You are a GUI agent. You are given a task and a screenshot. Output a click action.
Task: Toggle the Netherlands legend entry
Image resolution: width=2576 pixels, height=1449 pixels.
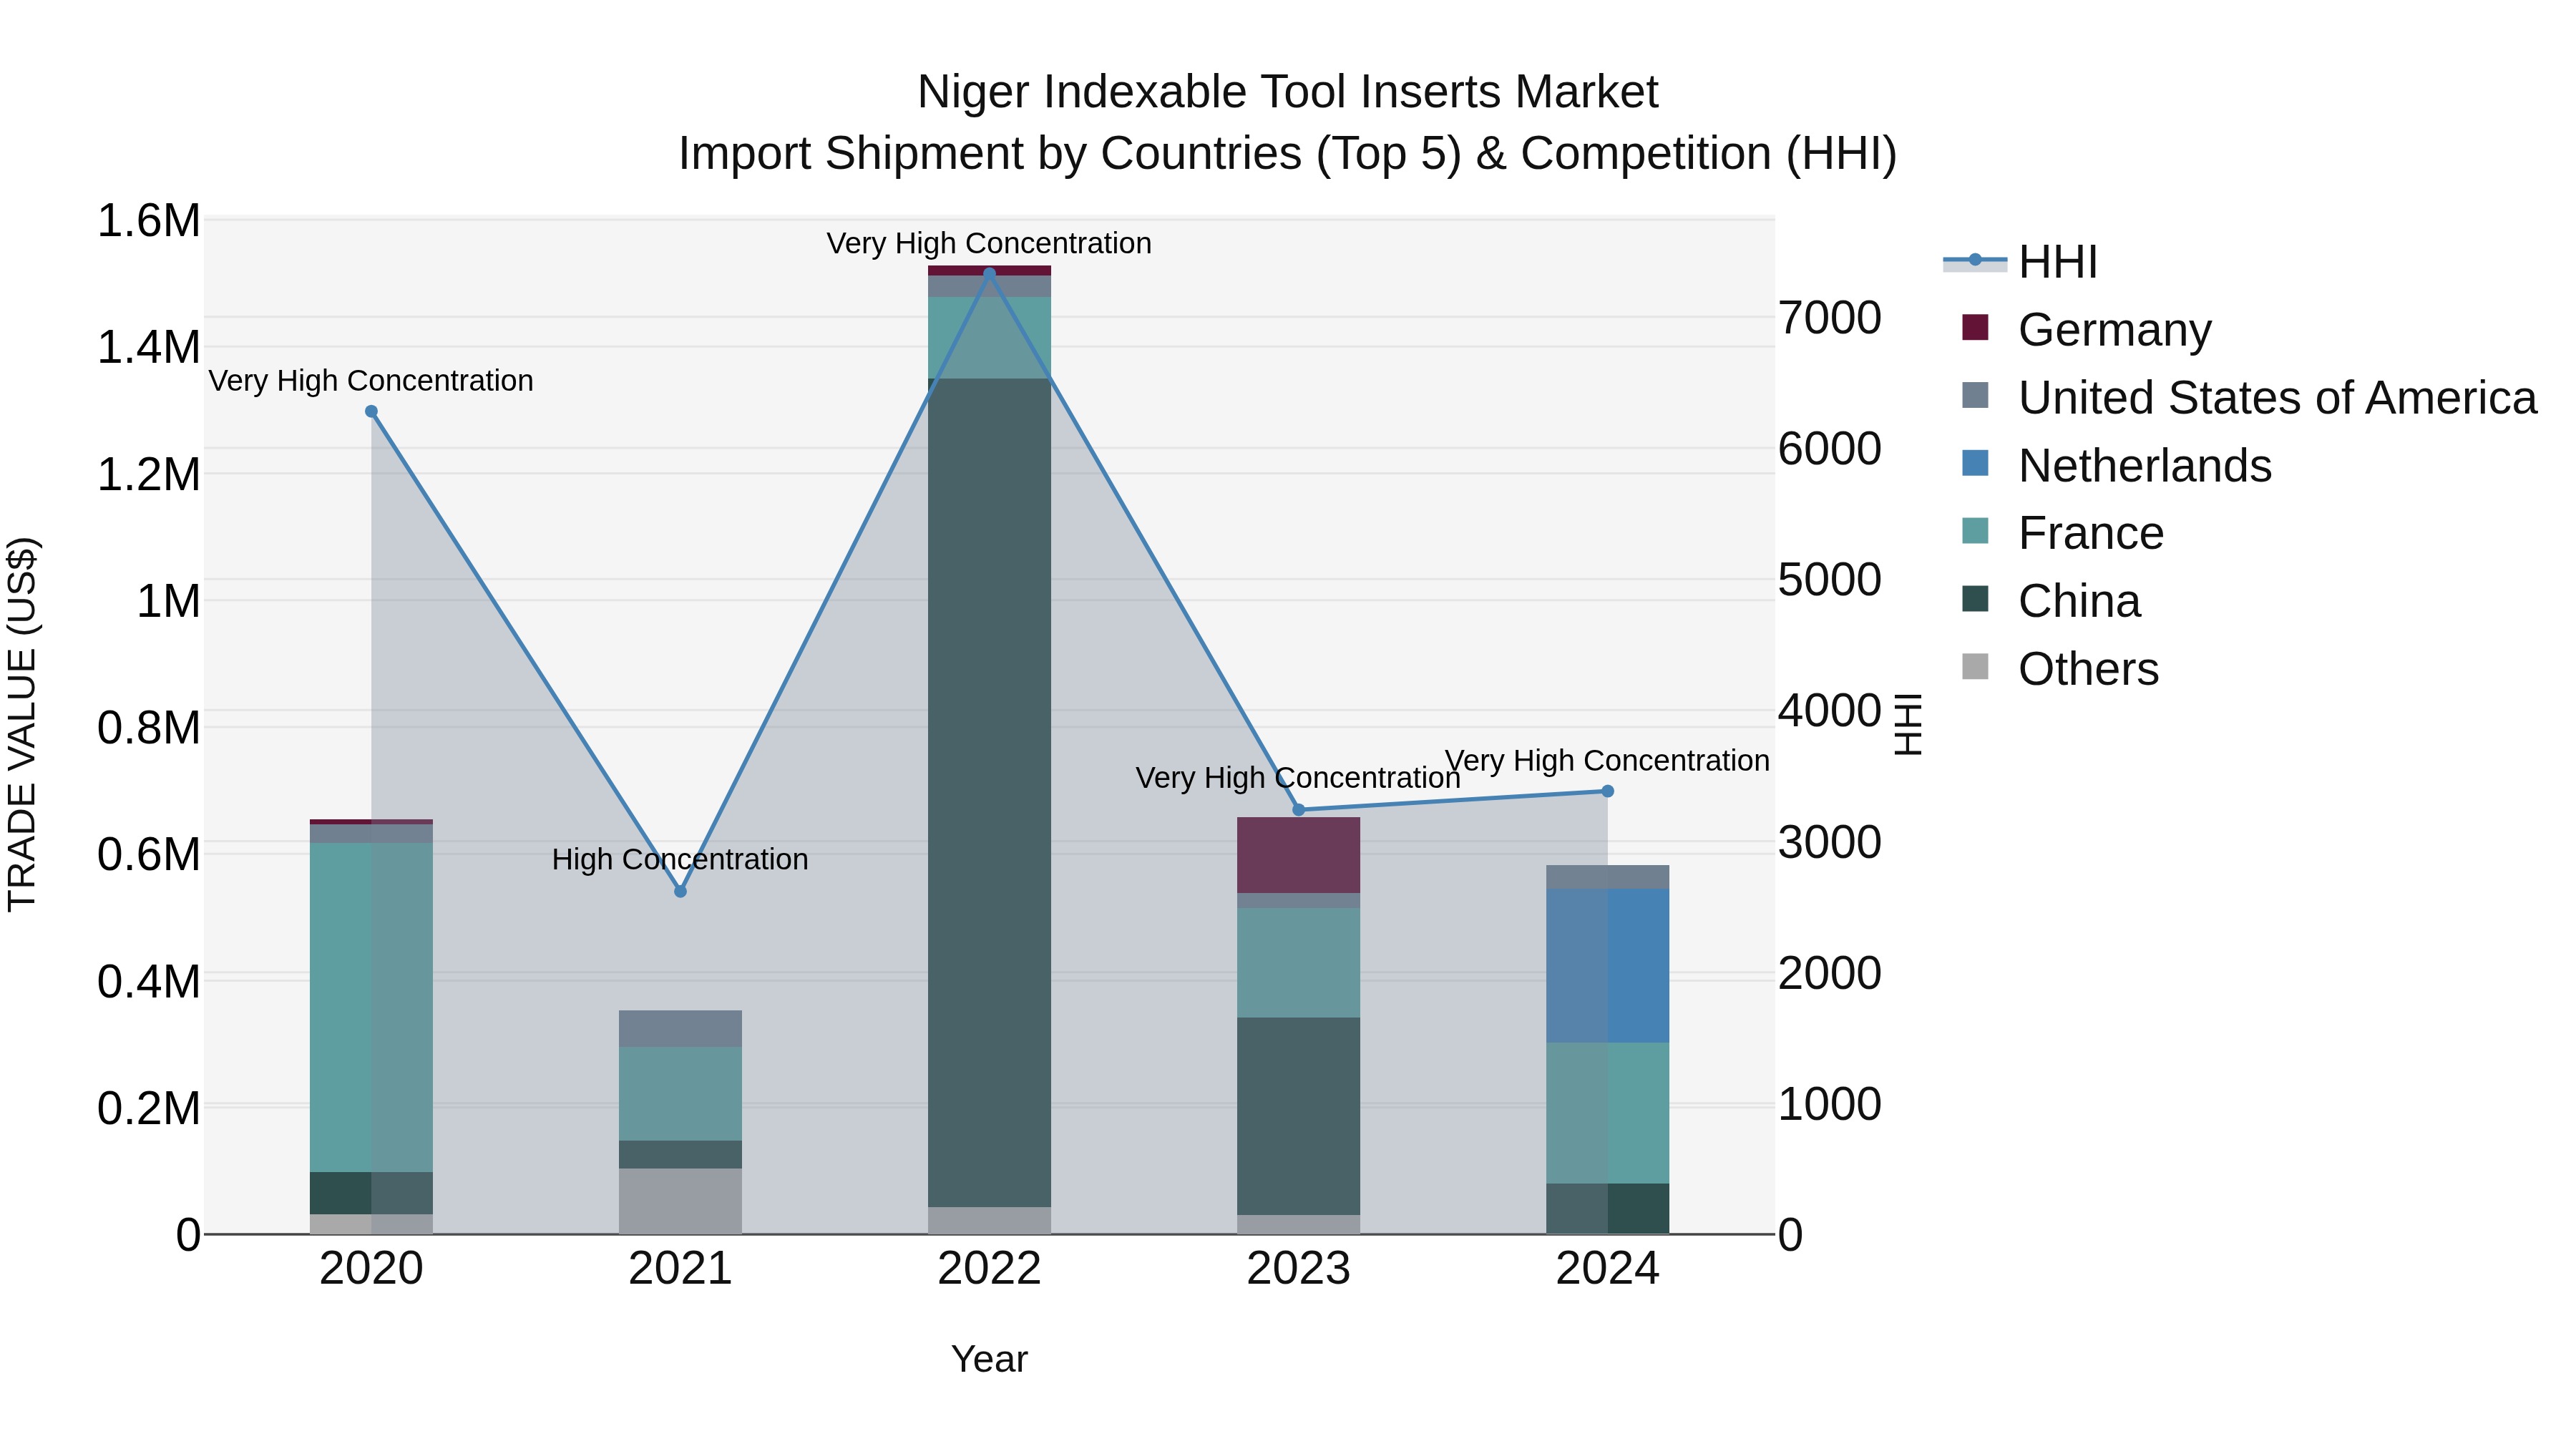coord(2117,465)
